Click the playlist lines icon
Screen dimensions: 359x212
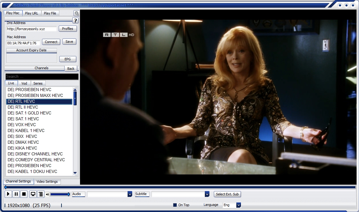(x=40, y=194)
